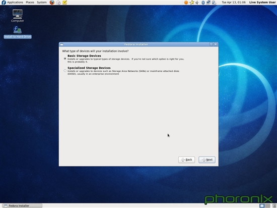
Task: Go Back in the Fedora Installer
Action: tap(186, 160)
